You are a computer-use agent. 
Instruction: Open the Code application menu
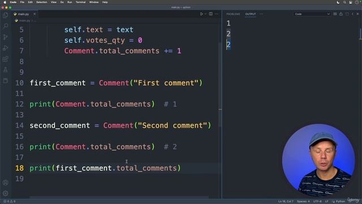pyautogui.click(x=13, y=2)
